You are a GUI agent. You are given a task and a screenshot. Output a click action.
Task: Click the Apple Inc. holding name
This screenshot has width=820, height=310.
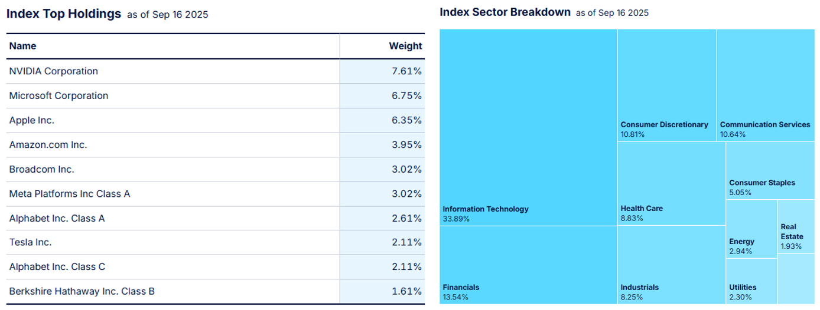pos(32,120)
